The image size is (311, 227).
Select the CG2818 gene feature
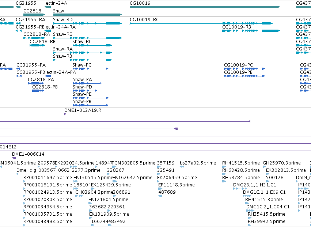(x=34, y=15)
